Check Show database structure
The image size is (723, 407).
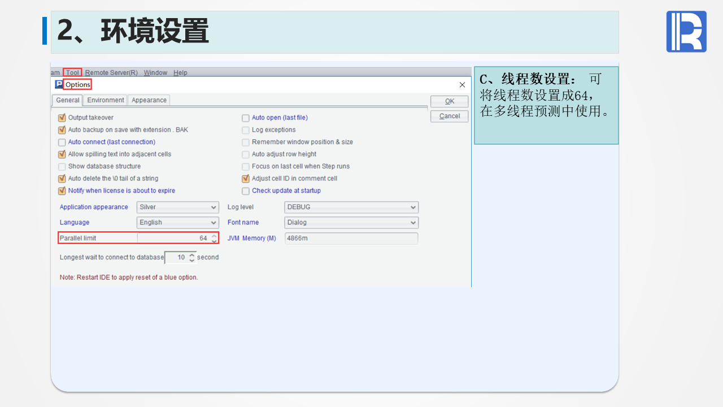pos(62,166)
